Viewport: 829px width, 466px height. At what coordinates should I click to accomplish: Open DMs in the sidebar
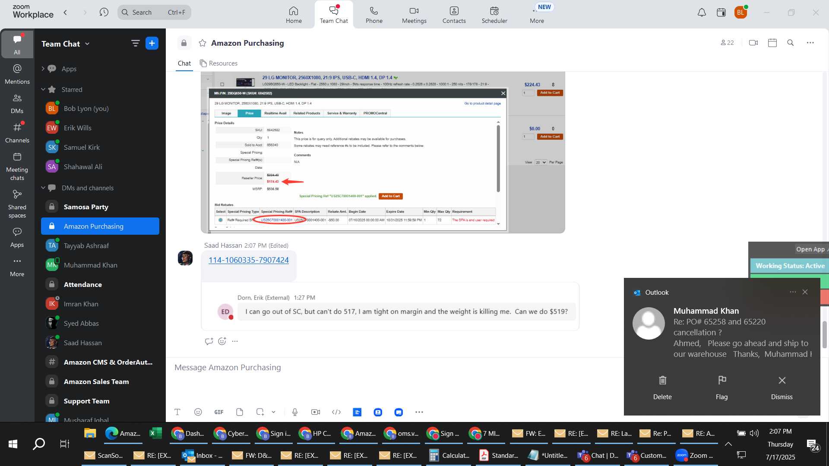pos(17,104)
